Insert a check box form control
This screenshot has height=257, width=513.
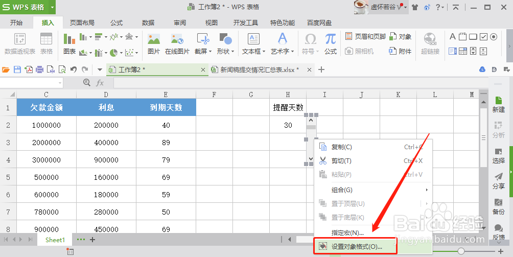[x=483, y=37]
